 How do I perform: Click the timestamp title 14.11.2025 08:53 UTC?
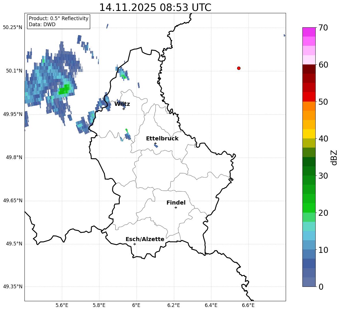pos(155,7)
